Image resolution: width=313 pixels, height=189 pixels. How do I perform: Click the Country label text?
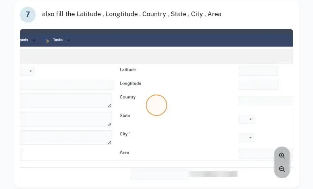pos(128,97)
